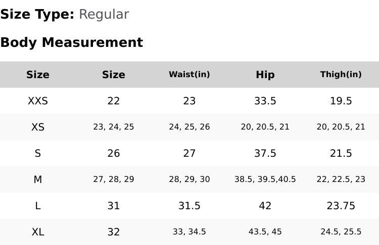Screen dimensions: 379x245
Task: Select the XS size row label
Action: [38, 127]
